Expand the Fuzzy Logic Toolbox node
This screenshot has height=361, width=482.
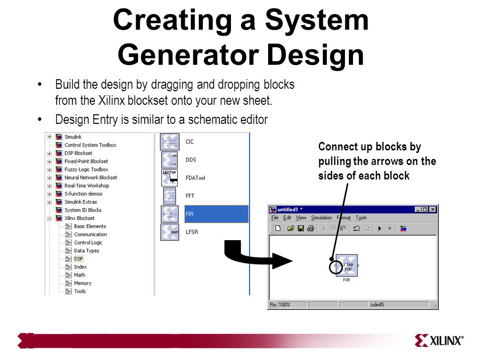coord(49,169)
